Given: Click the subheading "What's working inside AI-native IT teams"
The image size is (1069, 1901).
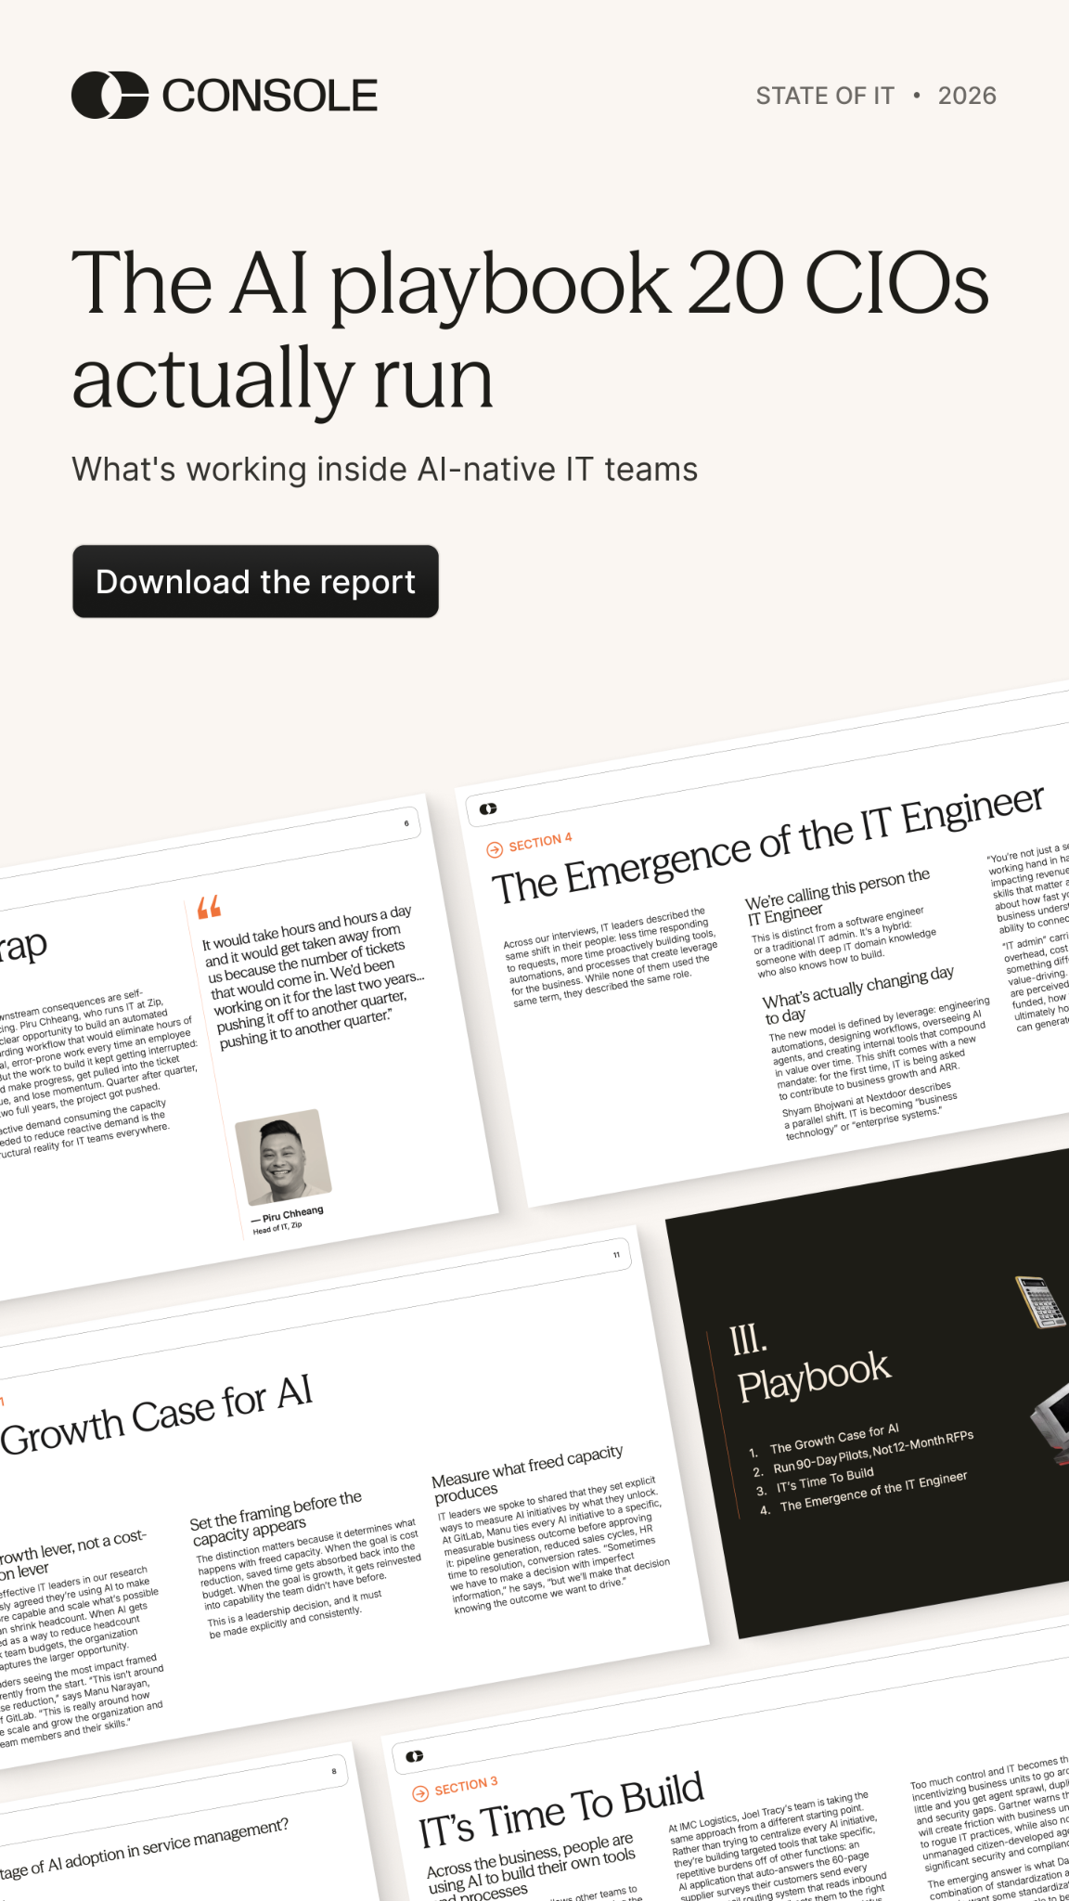Looking at the screenshot, I should click(x=385, y=470).
